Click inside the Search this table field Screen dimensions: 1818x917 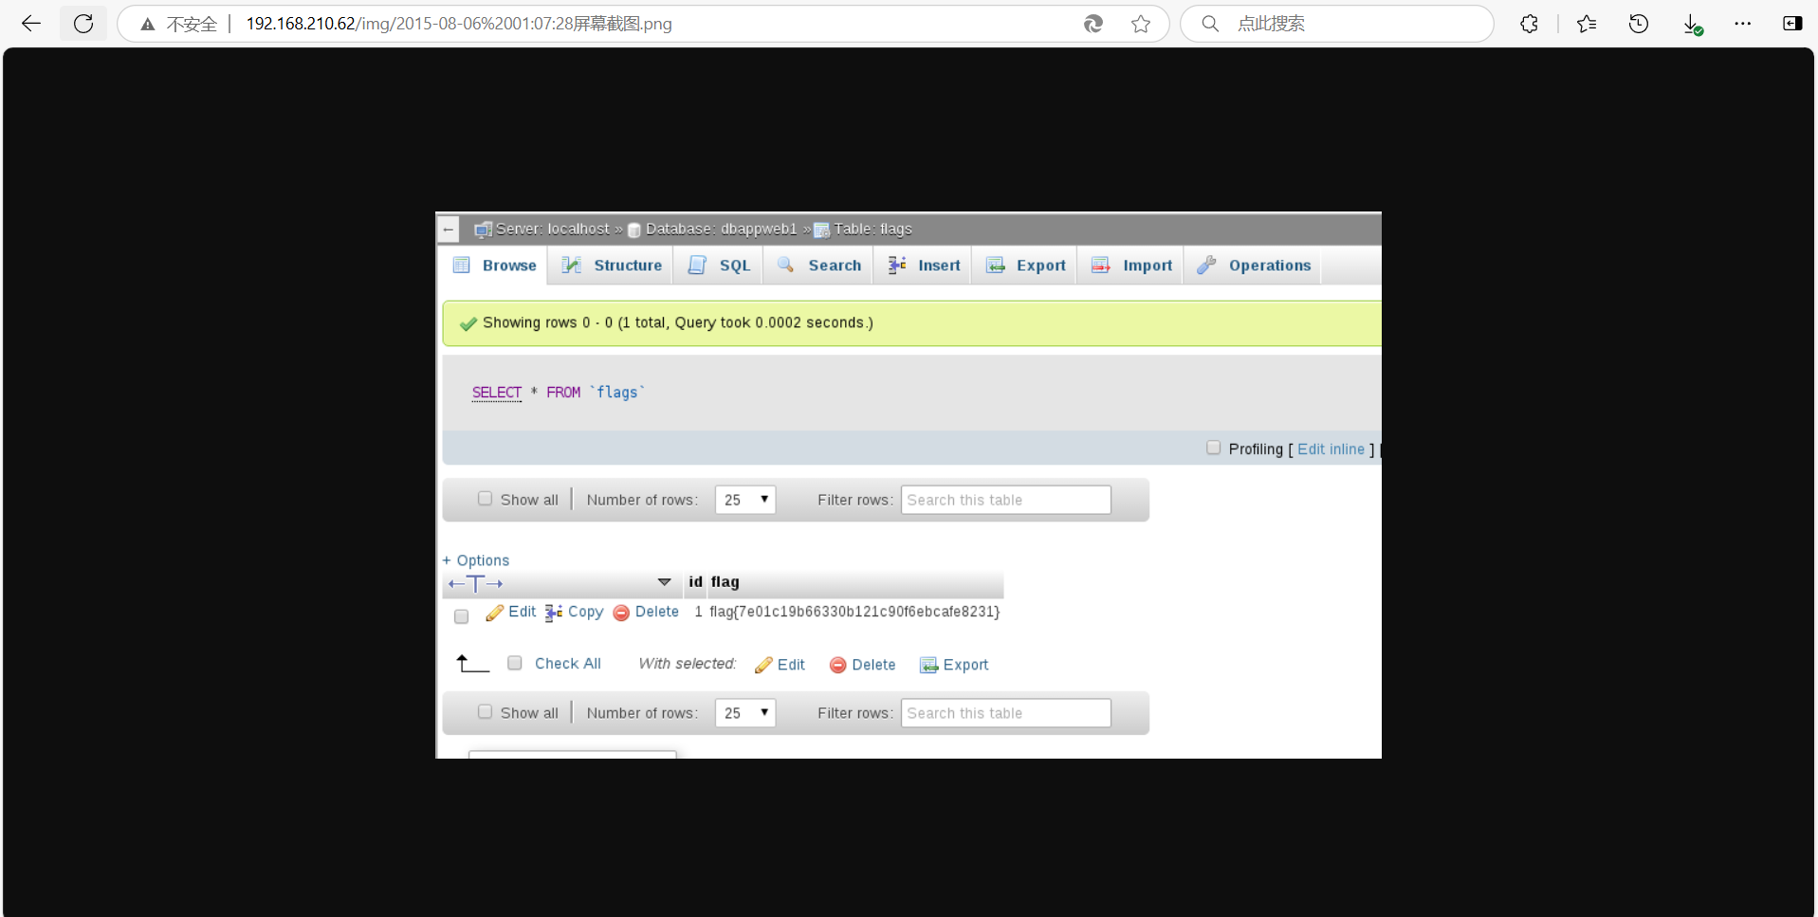[1004, 499]
